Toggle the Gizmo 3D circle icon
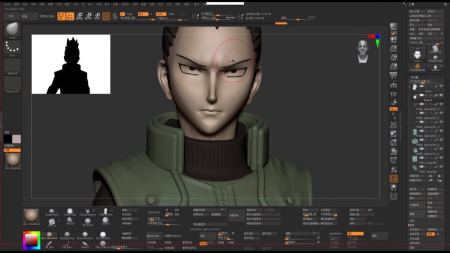 106,16
